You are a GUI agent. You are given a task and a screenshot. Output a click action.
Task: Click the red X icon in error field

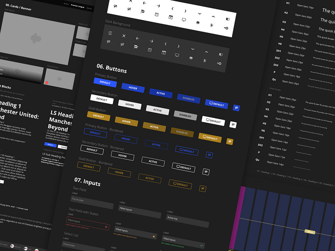[x=106, y=227]
